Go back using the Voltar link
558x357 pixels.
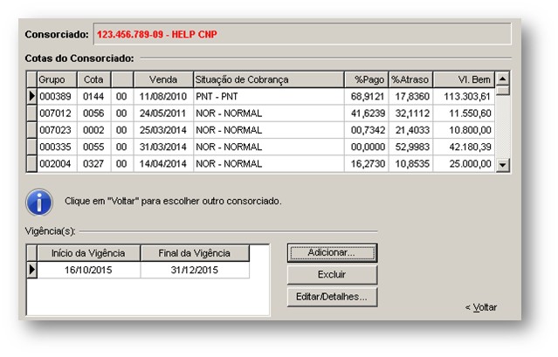point(481,307)
